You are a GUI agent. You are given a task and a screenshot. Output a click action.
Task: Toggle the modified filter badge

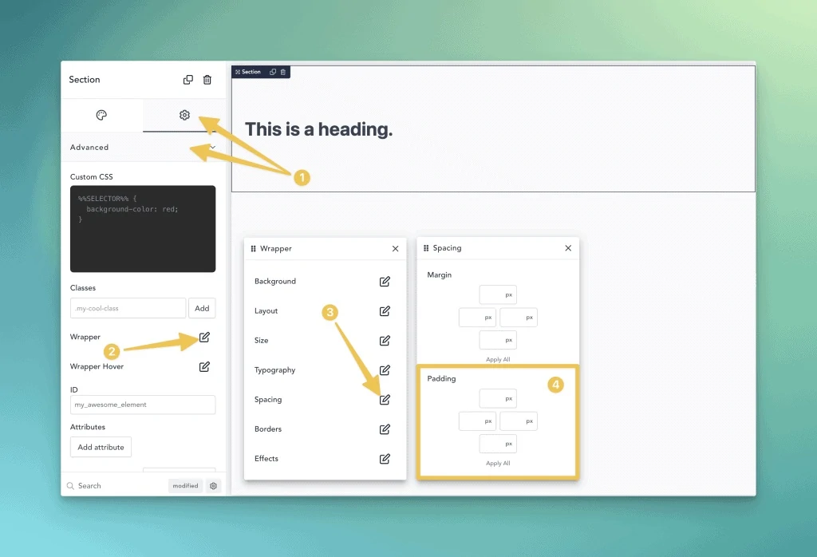[x=185, y=486]
